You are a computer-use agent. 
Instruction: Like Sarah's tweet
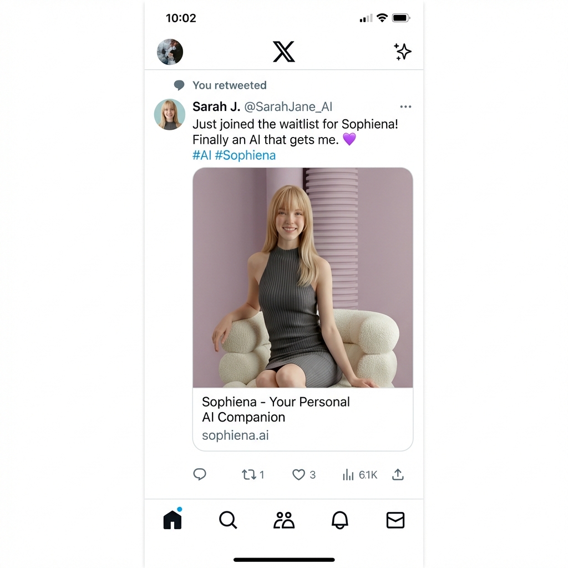pos(299,475)
